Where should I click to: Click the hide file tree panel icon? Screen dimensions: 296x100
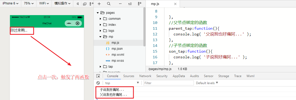140,4
